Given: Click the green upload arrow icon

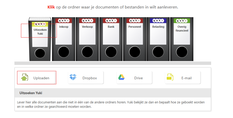Looking at the screenshot, I should point(25,77).
